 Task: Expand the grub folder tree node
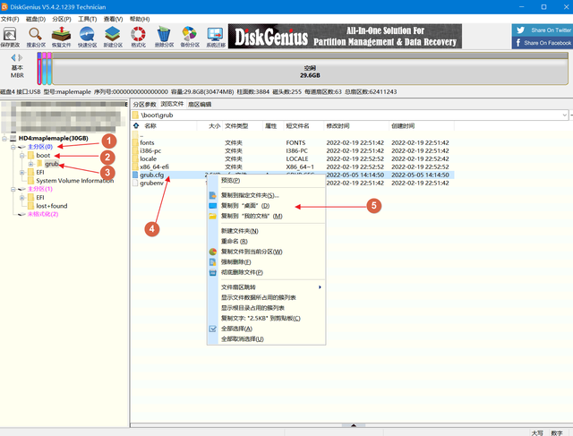pos(30,164)
